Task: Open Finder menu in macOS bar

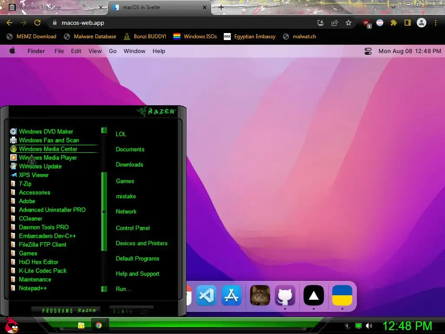Action: 36,51
